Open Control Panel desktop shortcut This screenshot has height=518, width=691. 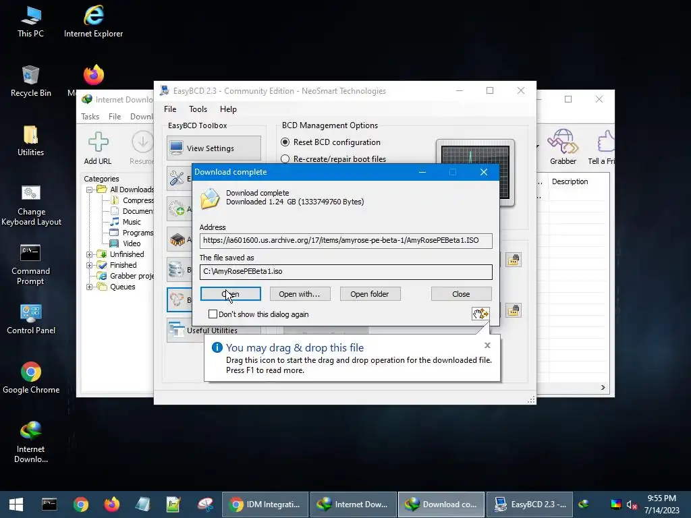coord(31,319)
